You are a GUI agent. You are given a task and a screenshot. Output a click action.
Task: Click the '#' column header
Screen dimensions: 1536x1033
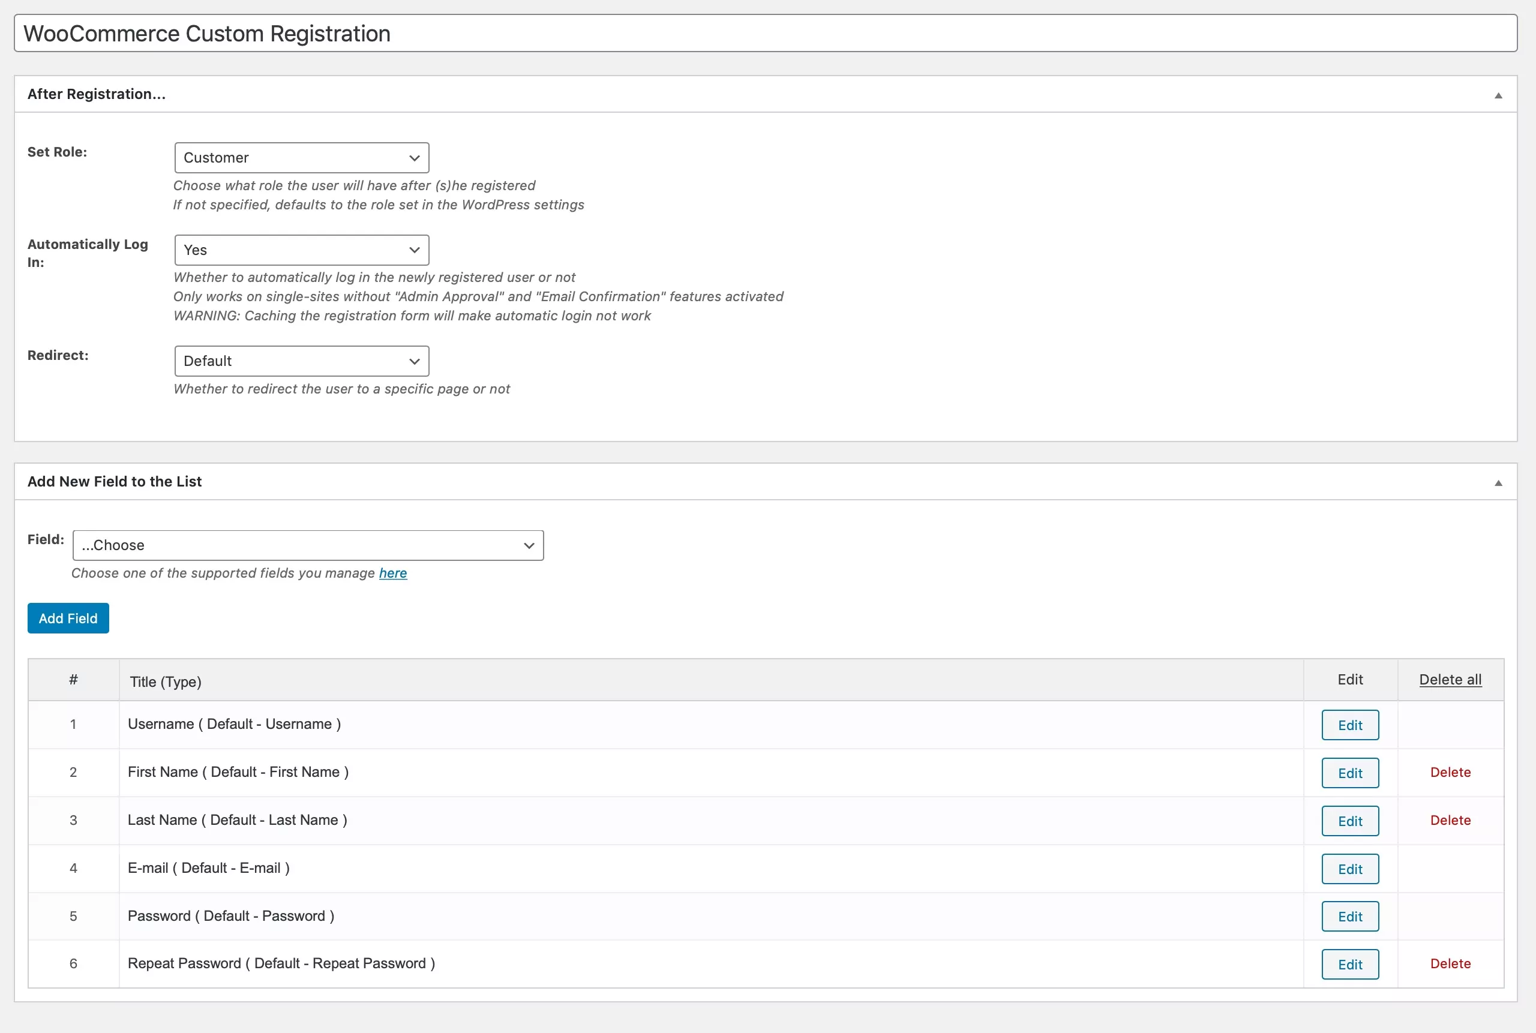[73, 679]
